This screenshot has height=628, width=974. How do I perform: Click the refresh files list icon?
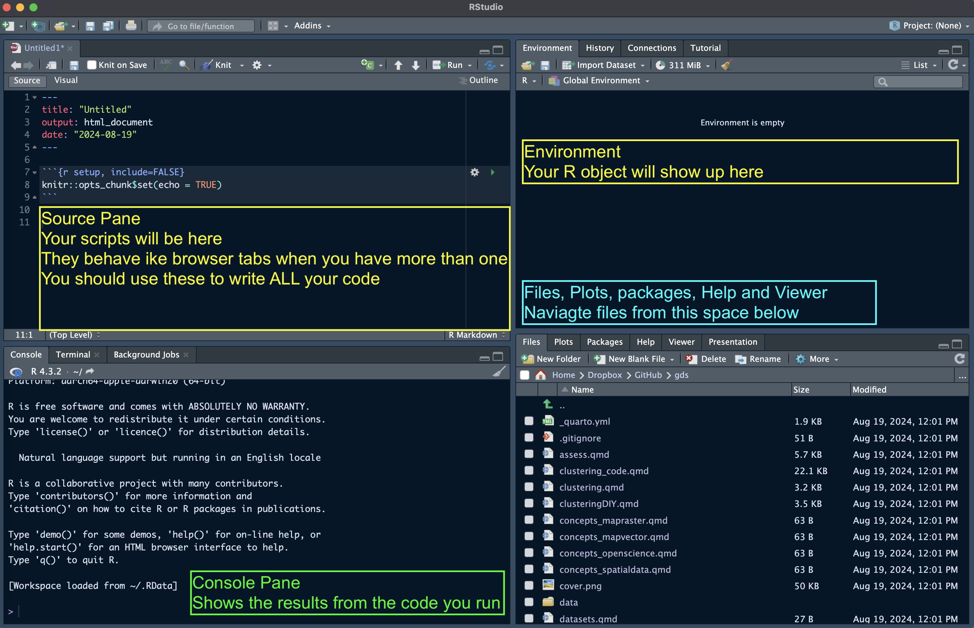pos(959,359)
